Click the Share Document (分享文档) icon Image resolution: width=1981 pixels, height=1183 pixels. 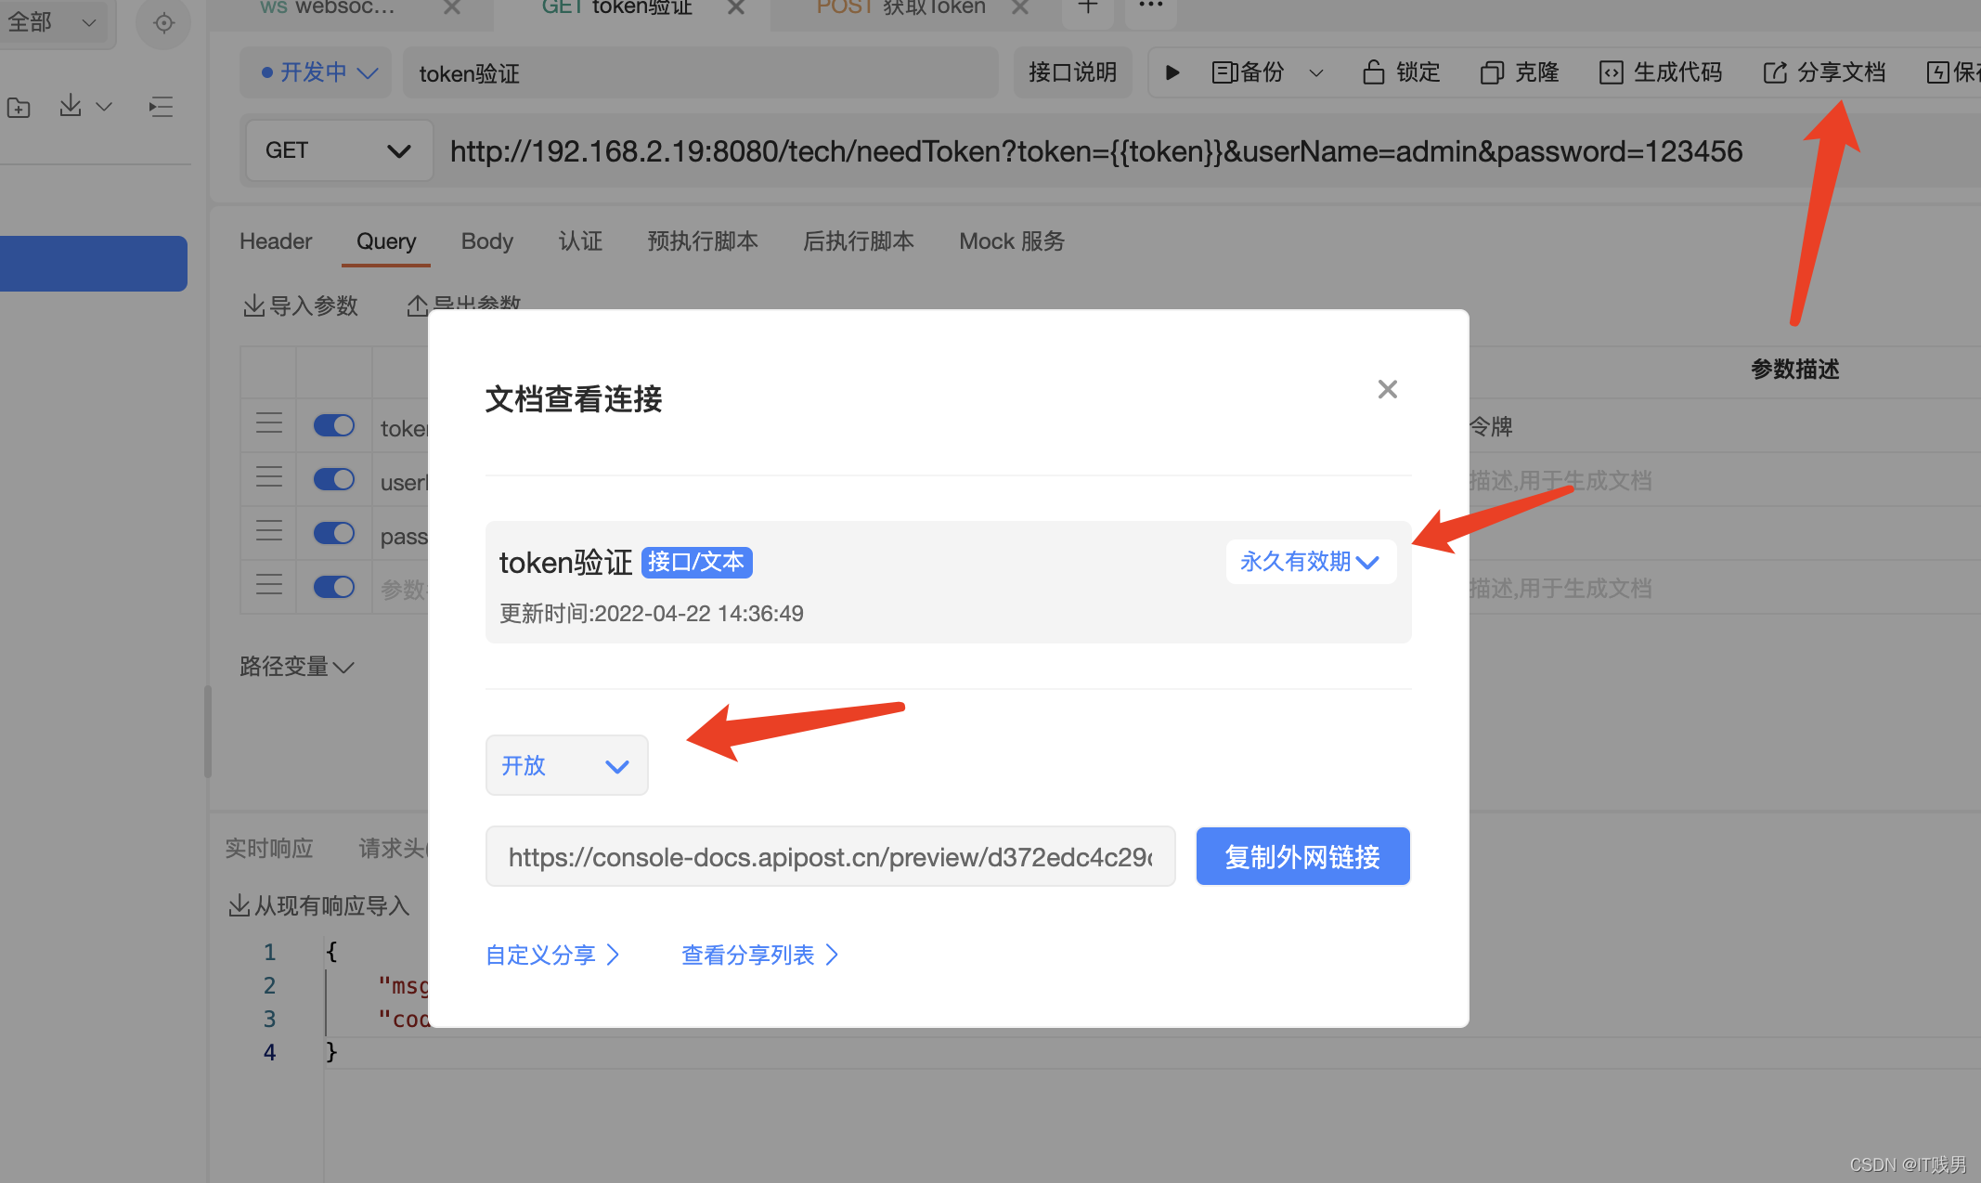[1774, 72]
